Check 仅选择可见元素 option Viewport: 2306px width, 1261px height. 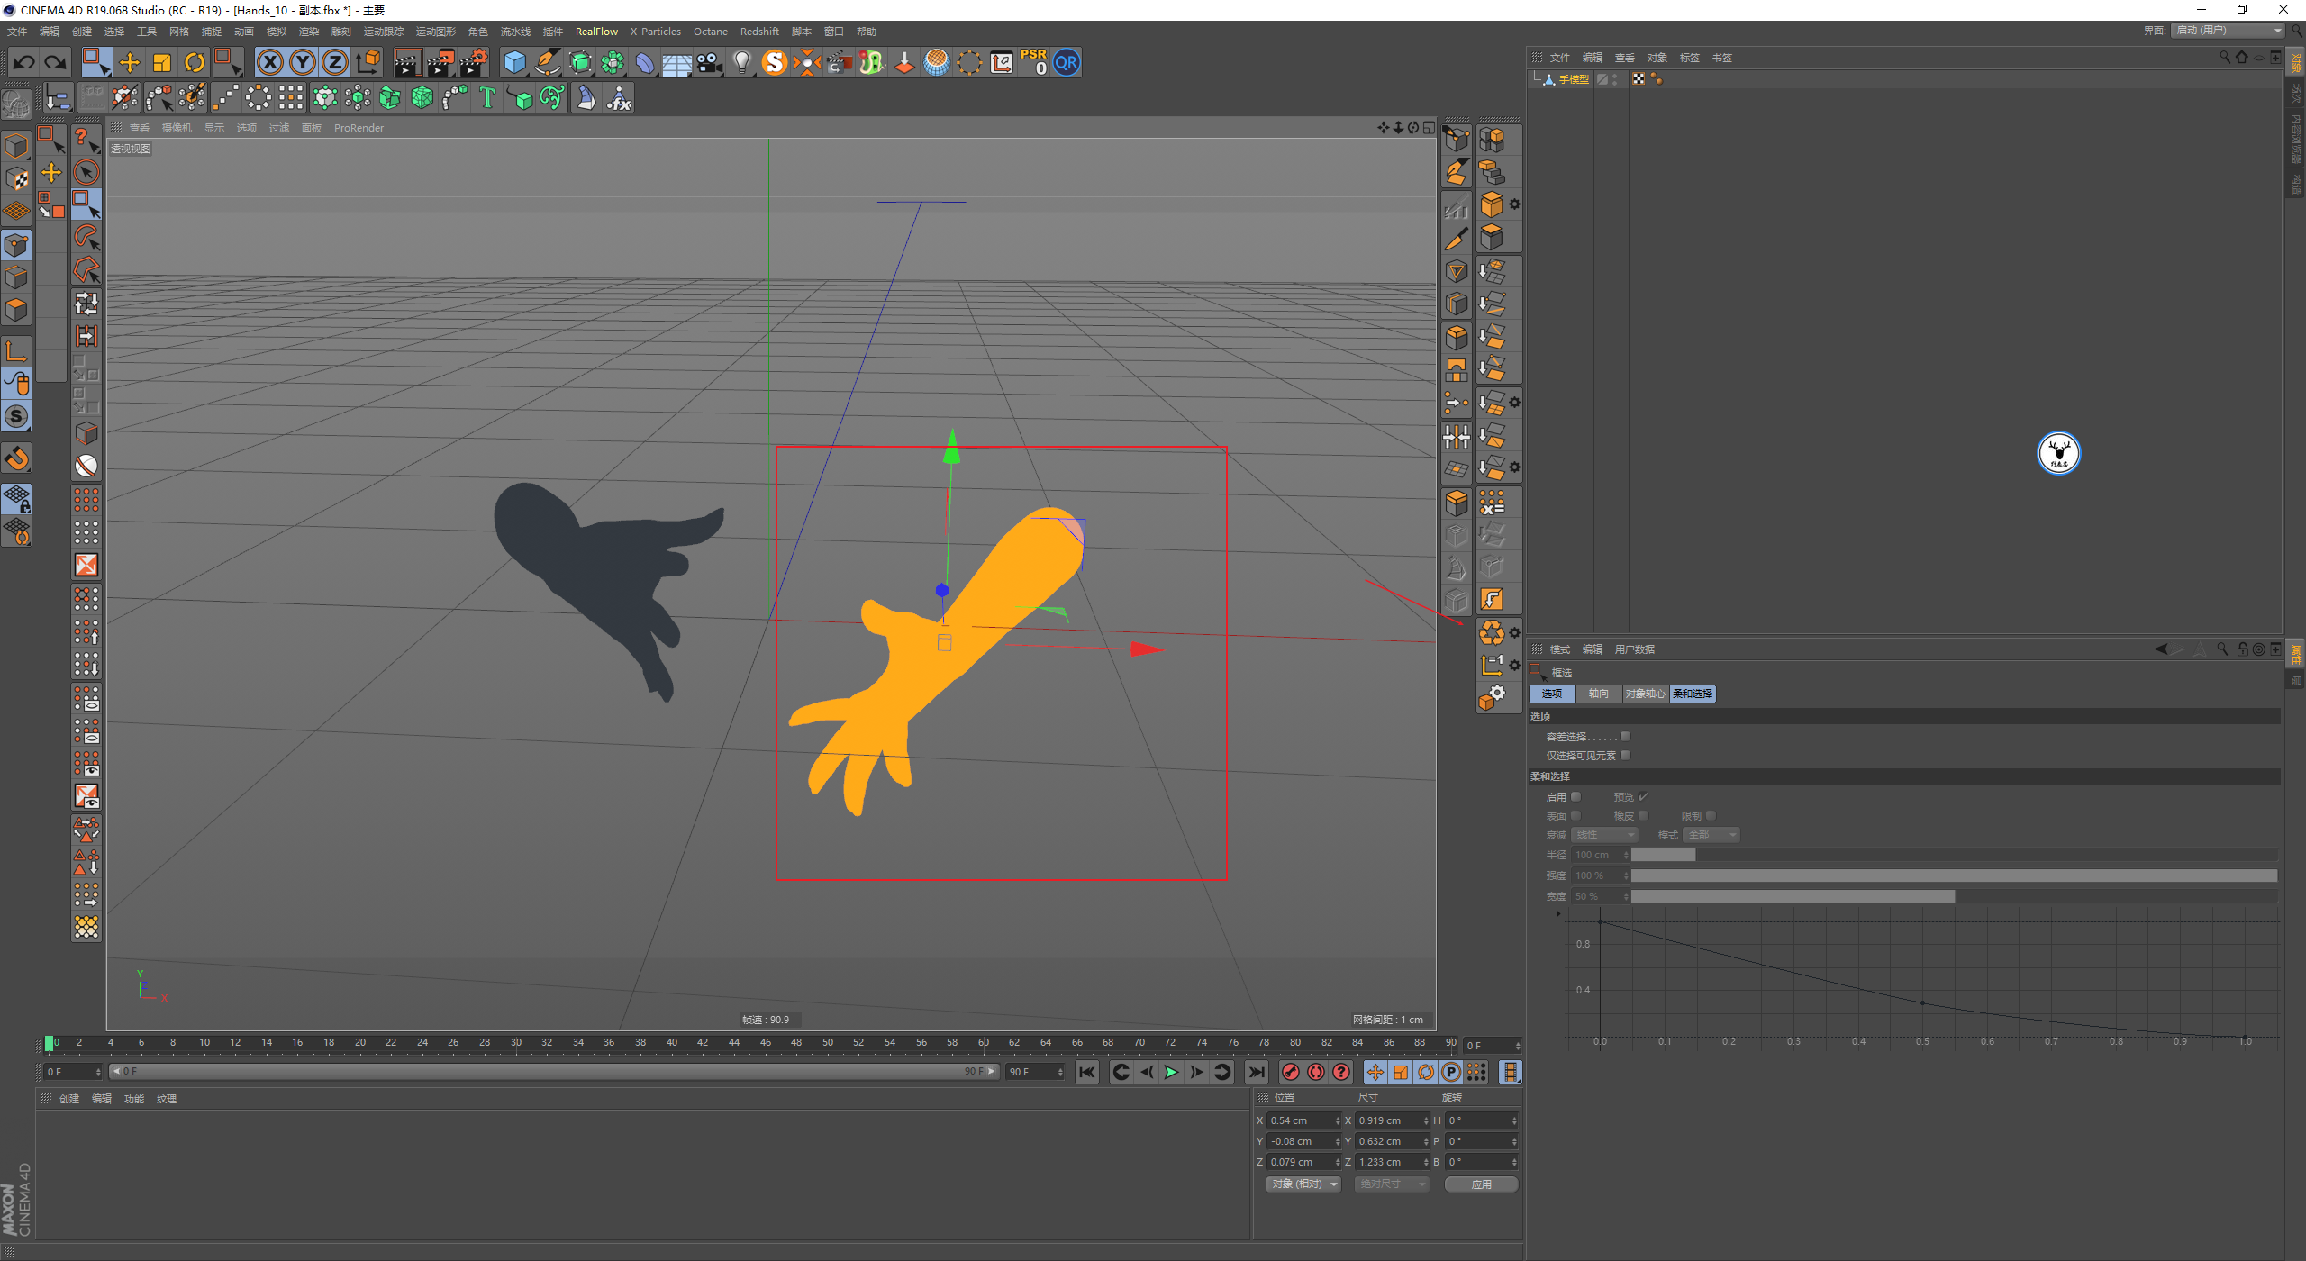(1625, 756)
